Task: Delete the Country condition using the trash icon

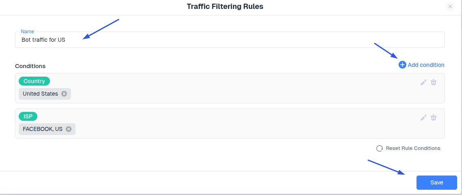Action: click(x=434, y=82)
